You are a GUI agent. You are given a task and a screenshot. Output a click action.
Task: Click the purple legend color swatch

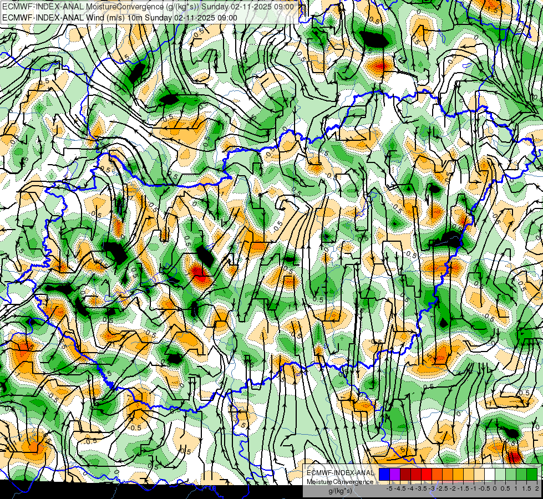[x=395, y=474]
